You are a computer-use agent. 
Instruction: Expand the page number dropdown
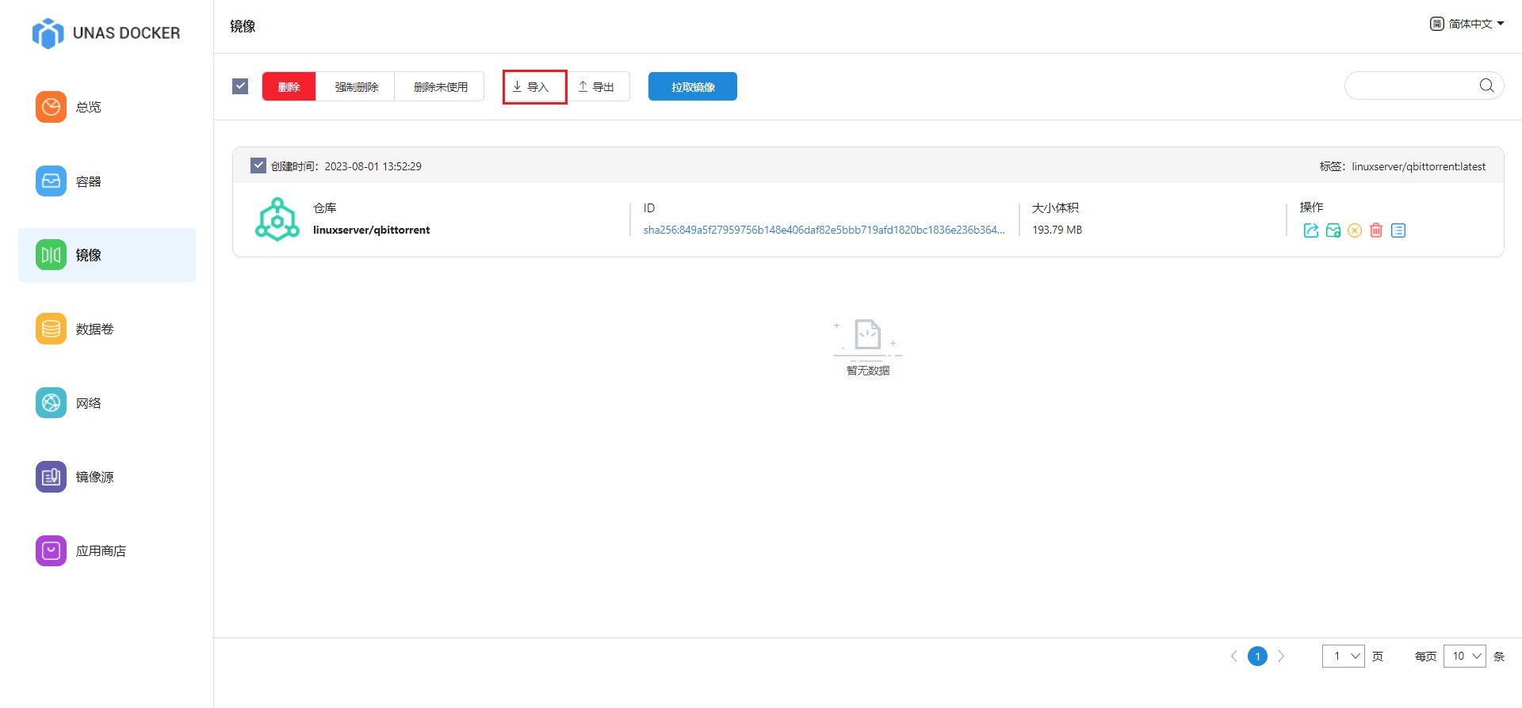[x=1343, y=656]
